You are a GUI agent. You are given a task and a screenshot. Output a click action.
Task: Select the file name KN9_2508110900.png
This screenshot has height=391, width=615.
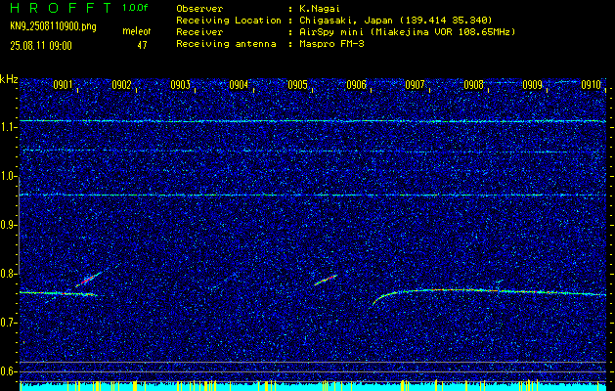coord(53,27)
